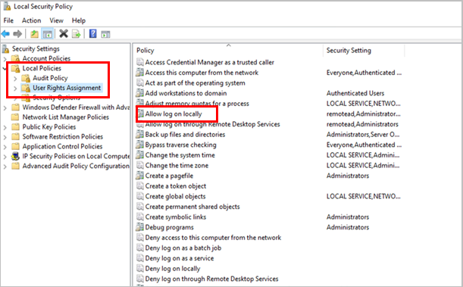Collapse the Local Policies node
The image size is (463, 287).
click(x=5, y=68)
